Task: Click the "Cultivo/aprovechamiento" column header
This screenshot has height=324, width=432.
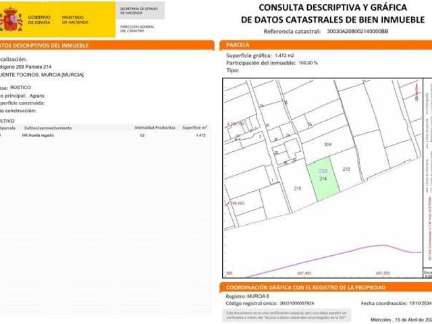Action: coord(48,128)
